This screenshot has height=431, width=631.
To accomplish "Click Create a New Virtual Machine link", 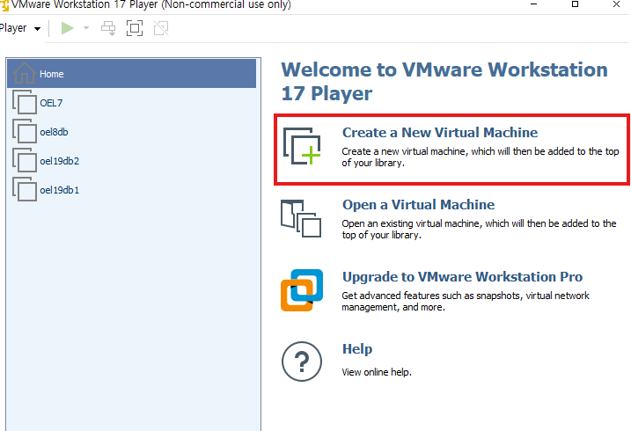I will [440, 133].
